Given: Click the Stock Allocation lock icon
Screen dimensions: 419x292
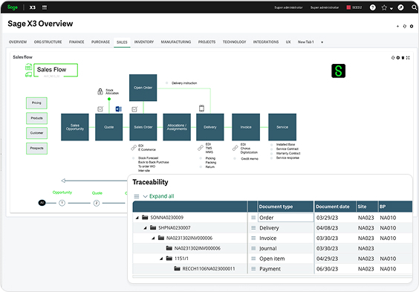Looking at the screenshot, I should pos(100,91).
